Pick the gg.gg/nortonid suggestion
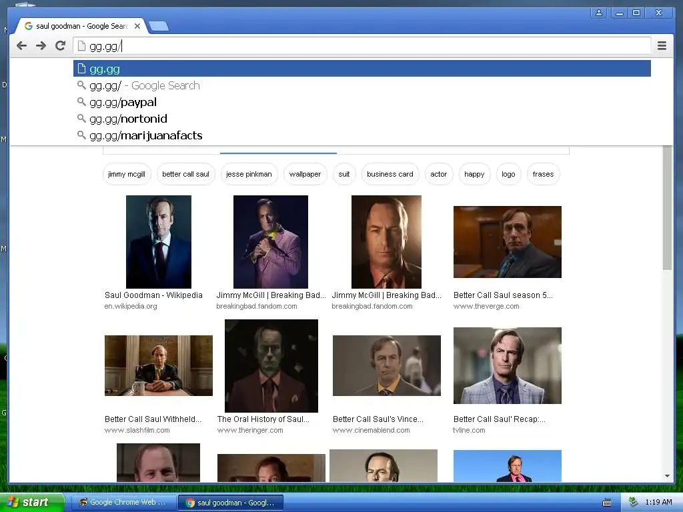This screenshot has height=512, width=683. click(362, 119)
